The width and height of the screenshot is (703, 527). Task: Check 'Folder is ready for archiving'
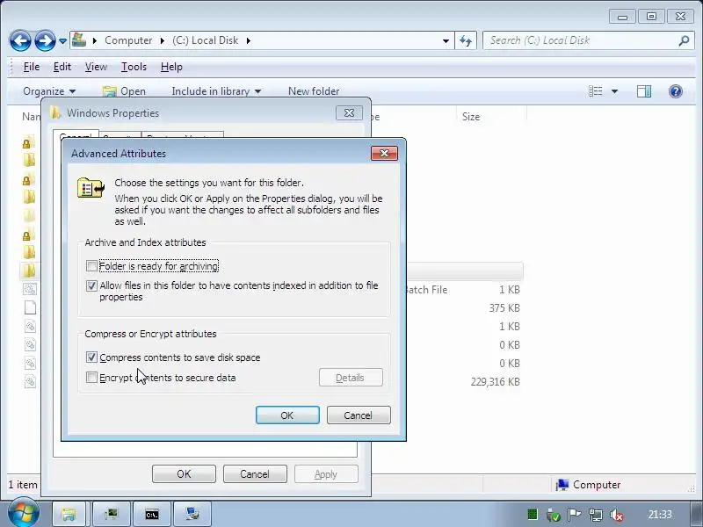tap(91, 266)
